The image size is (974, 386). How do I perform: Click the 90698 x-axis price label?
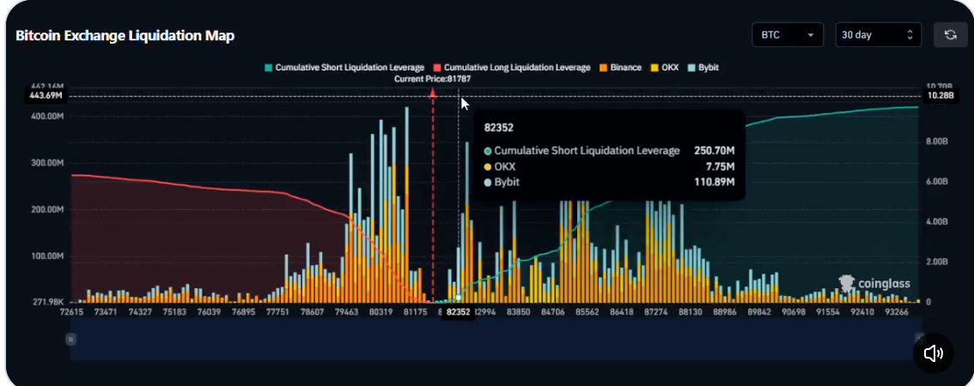(x=794, y=312)
